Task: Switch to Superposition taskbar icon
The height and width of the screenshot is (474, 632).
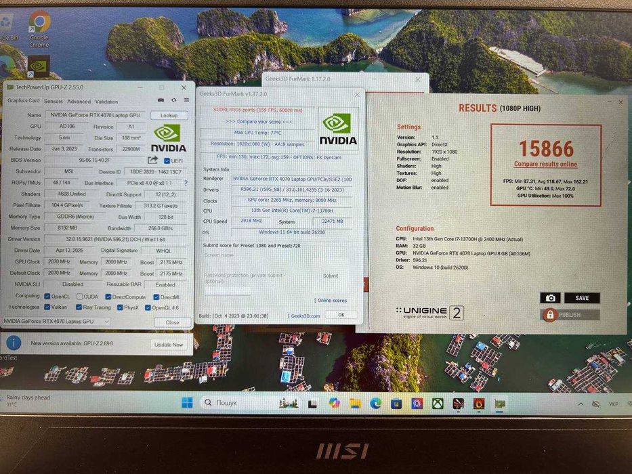Action: 459,403
